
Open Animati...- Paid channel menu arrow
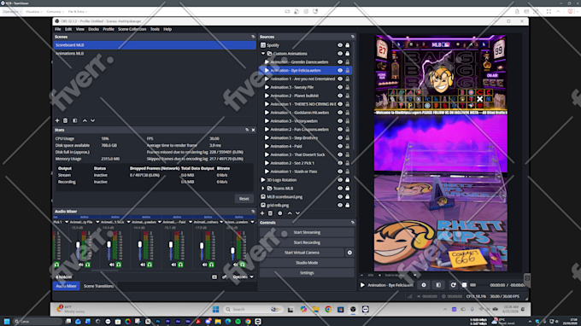[x=191, y=222]
